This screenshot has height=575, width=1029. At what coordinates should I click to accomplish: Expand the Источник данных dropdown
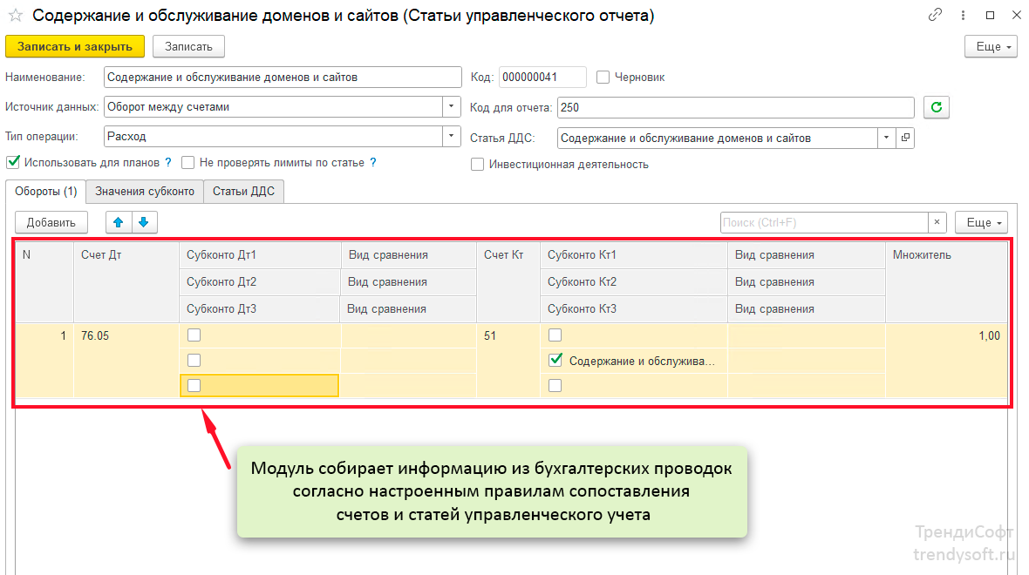pyautogui.click(x=452, y=106)
